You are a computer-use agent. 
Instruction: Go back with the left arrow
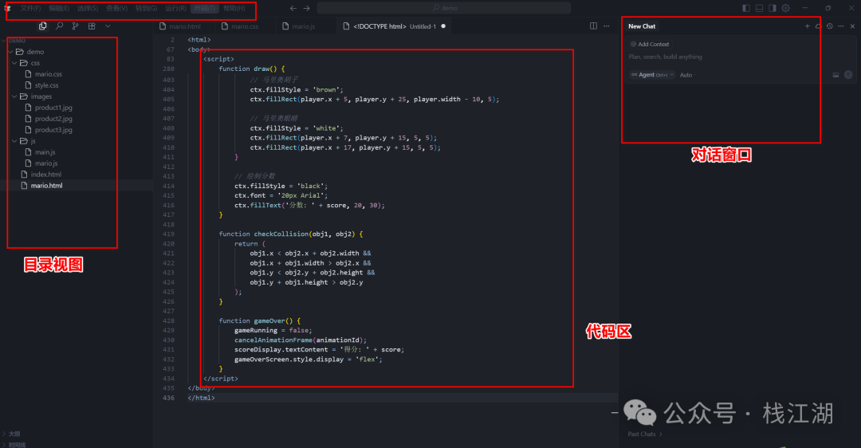293,8
